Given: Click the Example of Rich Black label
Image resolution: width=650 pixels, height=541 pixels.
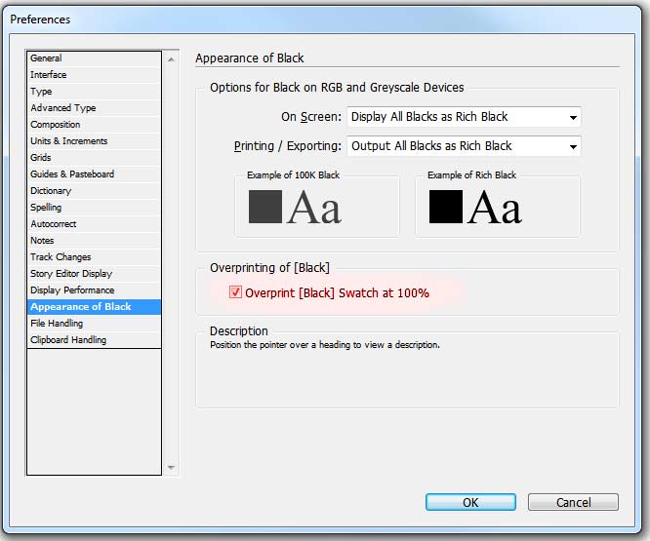Looking at the screenshot, I should click(x=471, y=175).
